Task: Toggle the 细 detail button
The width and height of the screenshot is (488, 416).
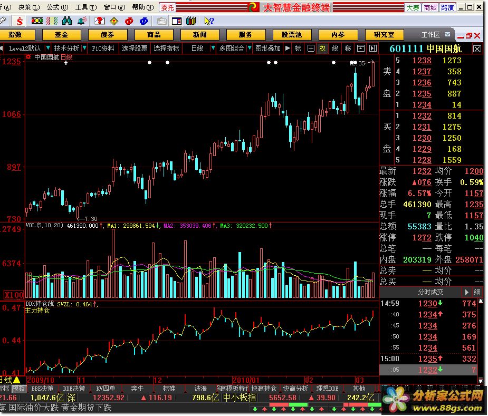Action: 477,292
